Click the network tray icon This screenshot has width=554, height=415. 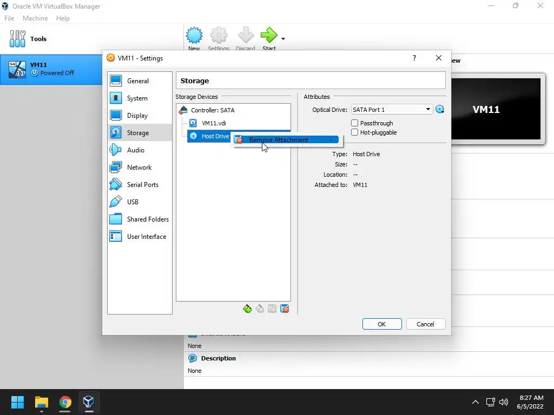click(x=490, y=402)
